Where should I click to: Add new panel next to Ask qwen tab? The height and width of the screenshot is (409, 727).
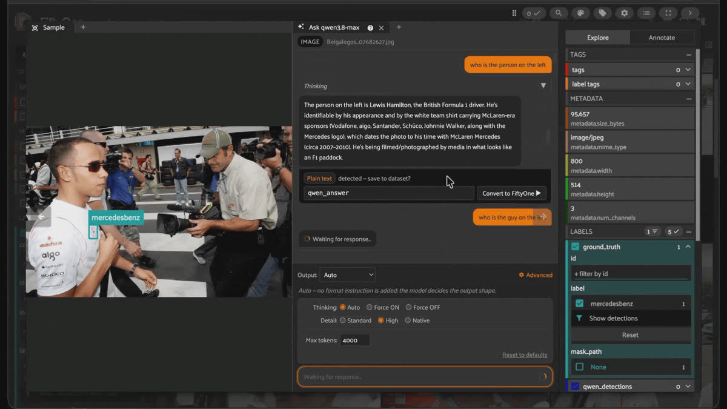pos(399,27)
